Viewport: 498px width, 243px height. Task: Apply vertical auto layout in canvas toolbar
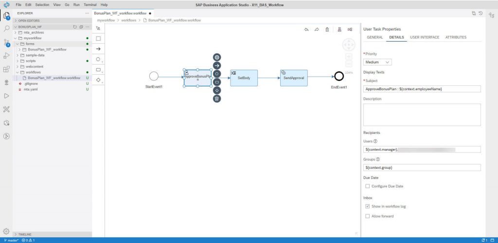tap(339, 30)
